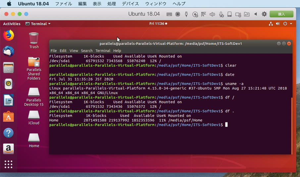Click the Parallels USB device icon

[186, 14]
